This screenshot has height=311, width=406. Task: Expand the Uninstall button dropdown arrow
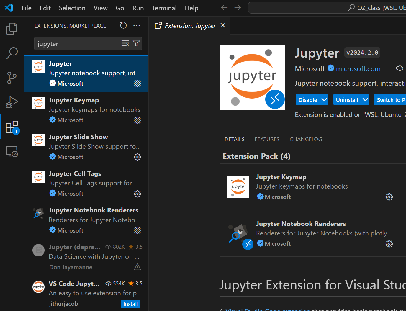pyautogui.click(x=365, y=100)
